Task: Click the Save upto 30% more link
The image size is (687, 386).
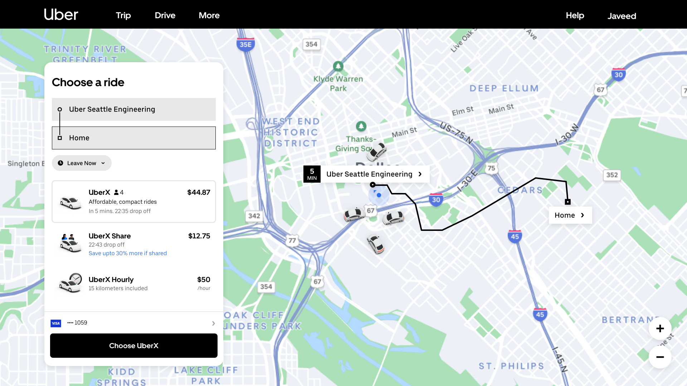Action: [128, 253]
